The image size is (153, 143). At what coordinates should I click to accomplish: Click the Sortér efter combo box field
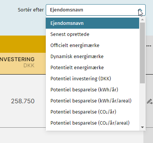point(96,10)
